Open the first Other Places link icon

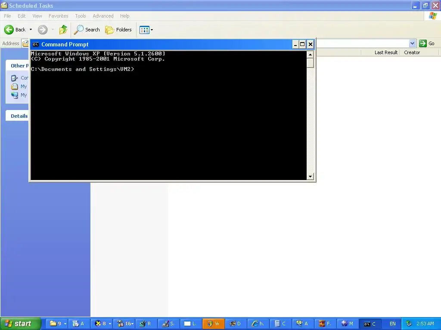click(x=14, y=78)
